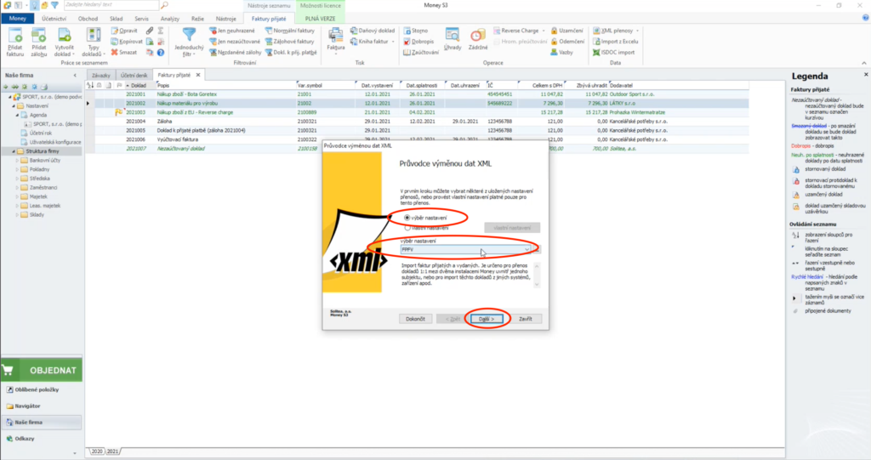Select the 2020 year tab at bottom
This screenshot has width=871, height=460.
point(97,451)
